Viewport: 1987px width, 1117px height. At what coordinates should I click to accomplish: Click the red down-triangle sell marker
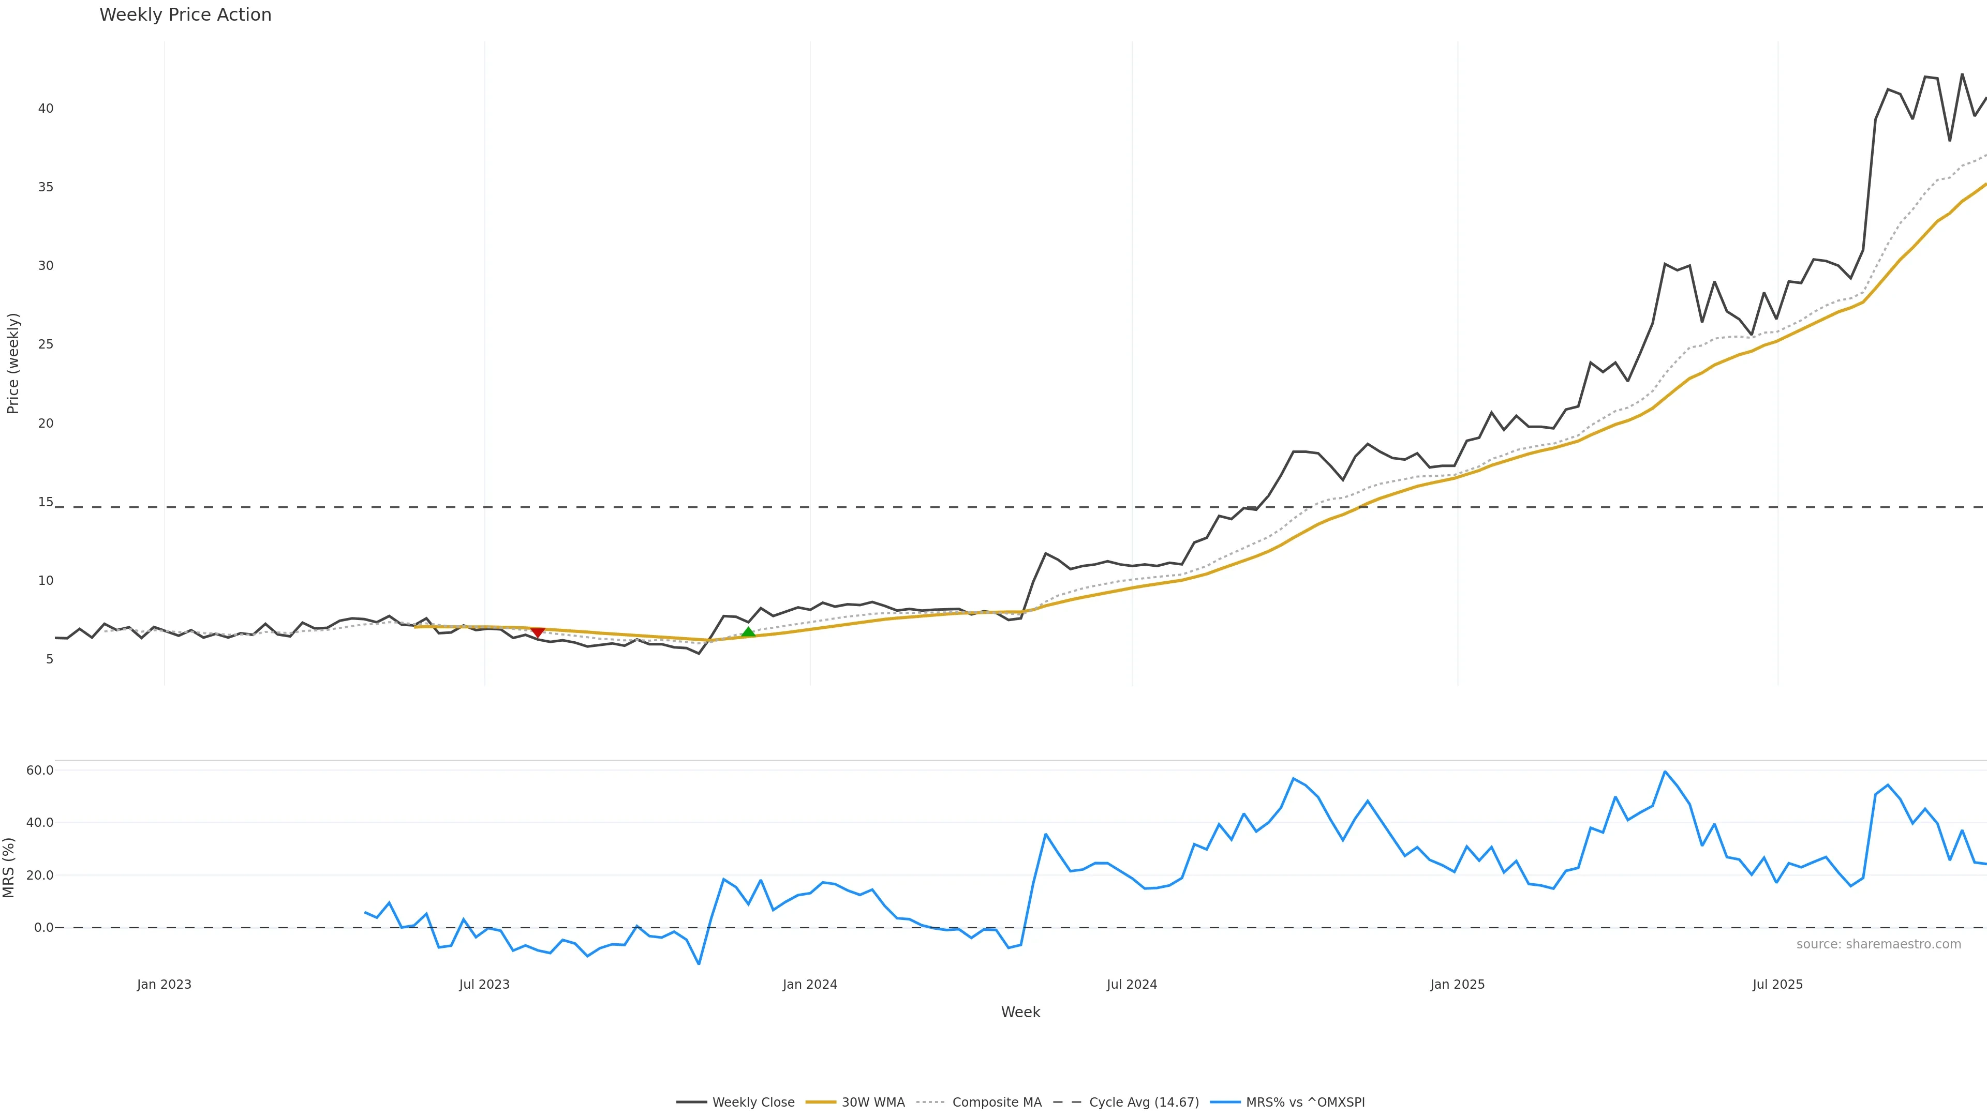pyautogui.click(x=538, y=632)
